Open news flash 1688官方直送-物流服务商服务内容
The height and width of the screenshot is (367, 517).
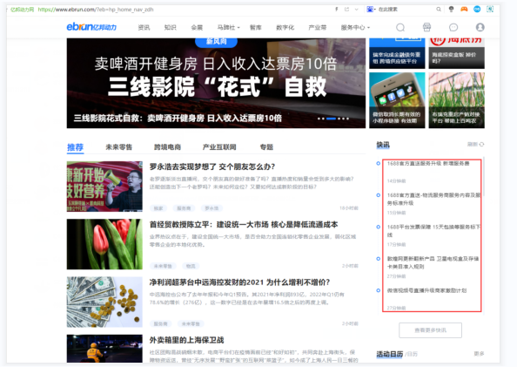433,199
